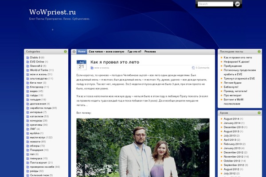266x177 pixels.
Task: Click folder icon next to World of Tanks
Action: (28, 70)
